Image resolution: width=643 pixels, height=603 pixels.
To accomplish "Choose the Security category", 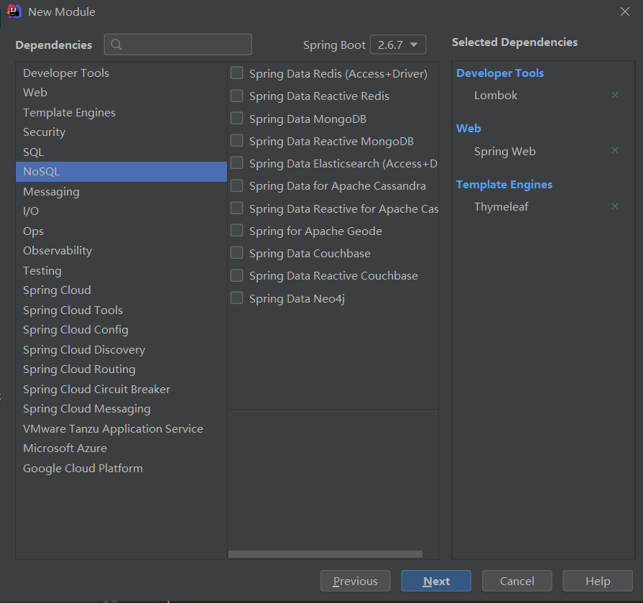I will click(121, 132).
